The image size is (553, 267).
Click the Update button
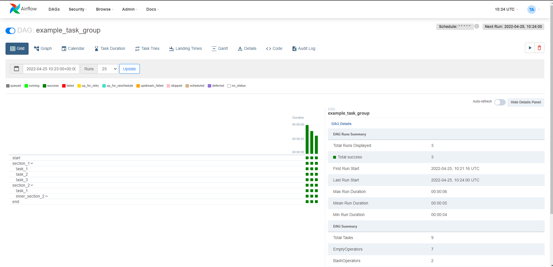(129, 69)
